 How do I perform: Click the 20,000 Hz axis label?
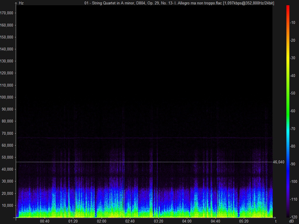[x=7, y=194]
